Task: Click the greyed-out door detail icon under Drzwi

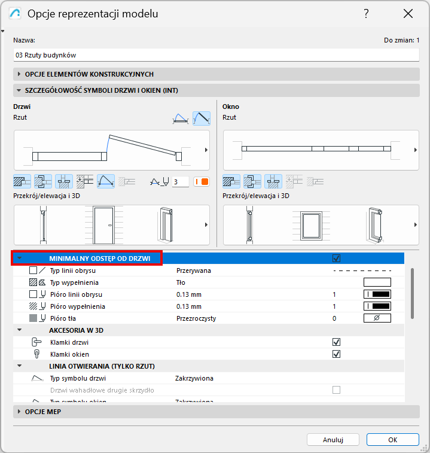Action: [127, 182]
